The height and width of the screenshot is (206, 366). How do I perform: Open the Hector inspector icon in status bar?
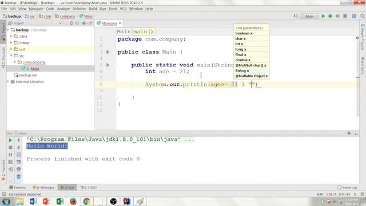[x=362, y=194]
